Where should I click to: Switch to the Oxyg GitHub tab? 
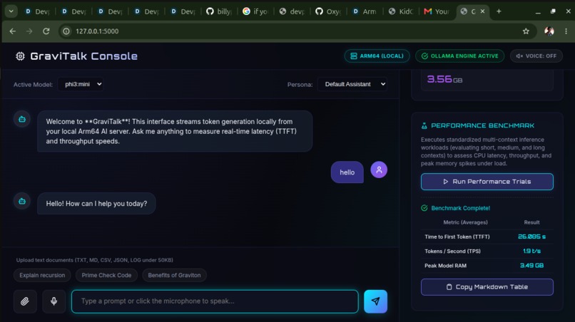(x=328, y=11)
